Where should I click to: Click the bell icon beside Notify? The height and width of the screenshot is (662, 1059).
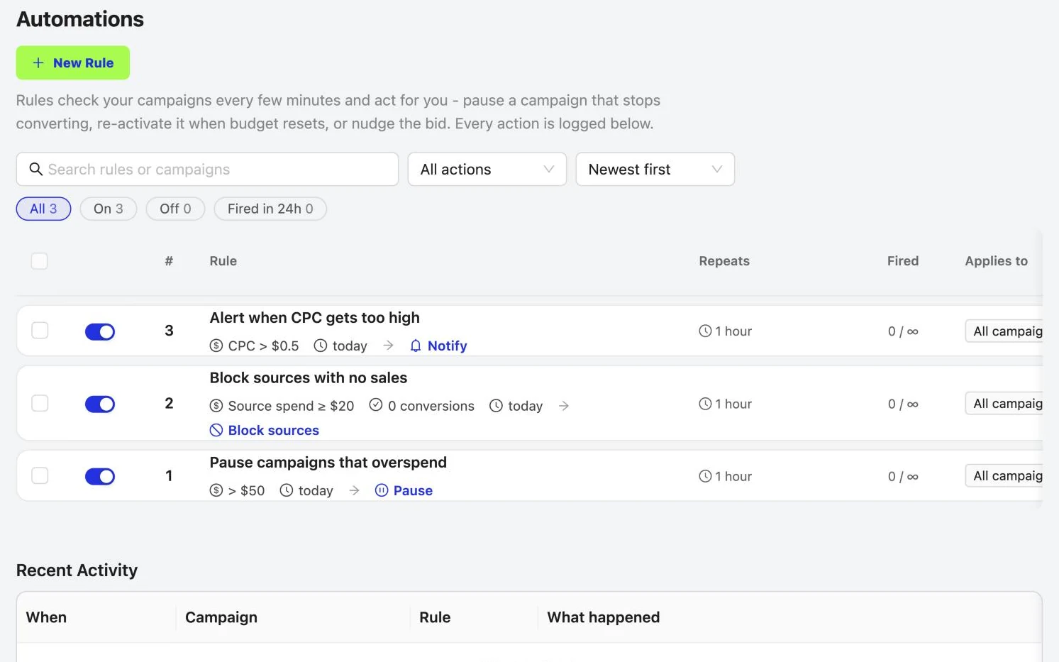(x=416, y=346)
